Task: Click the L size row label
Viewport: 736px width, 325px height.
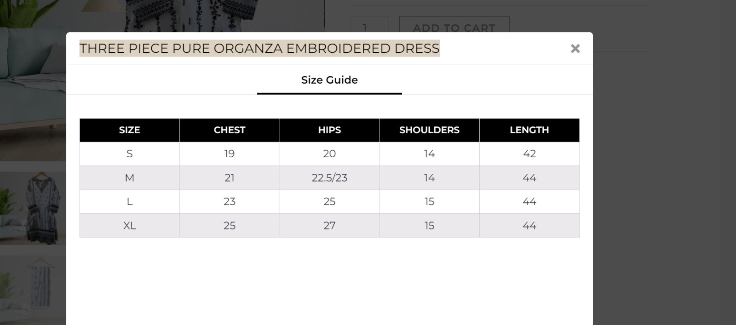Action: (x=129, y=202)
